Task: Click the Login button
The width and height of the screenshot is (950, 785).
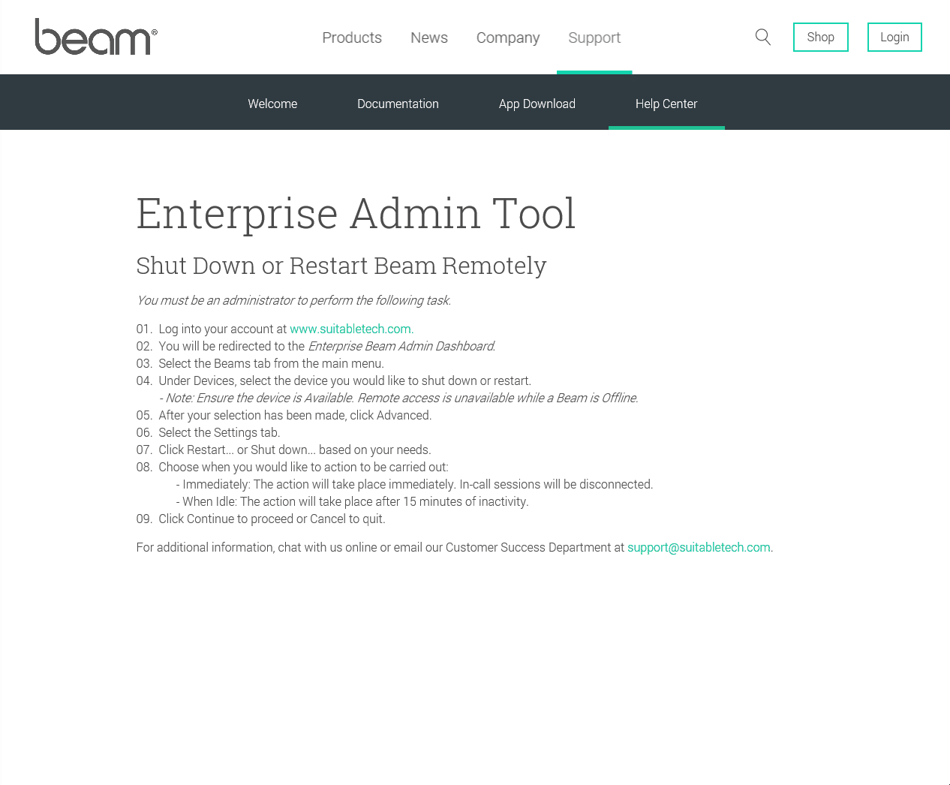Action: click(x=894, y=37)
